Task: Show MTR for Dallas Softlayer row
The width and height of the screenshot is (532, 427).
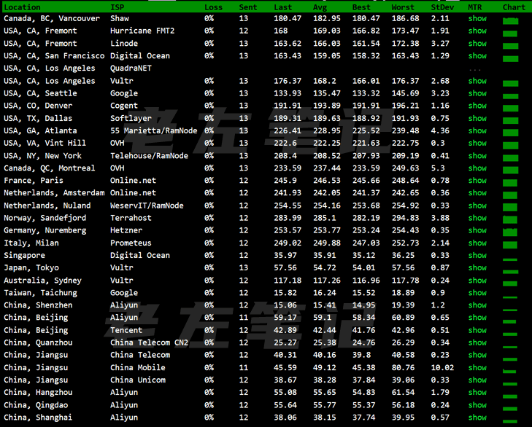Action: pos(477,118)
